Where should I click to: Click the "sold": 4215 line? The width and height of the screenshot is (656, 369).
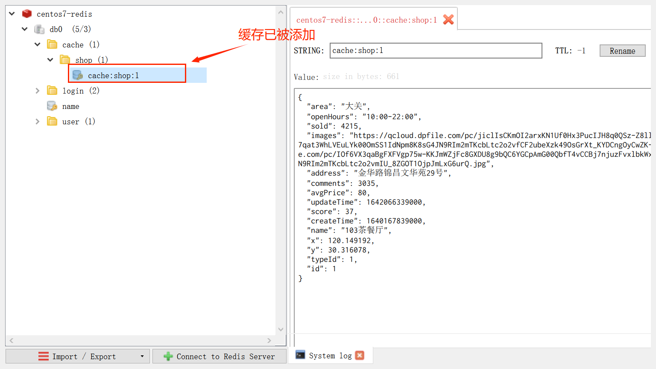click(334, 126)
